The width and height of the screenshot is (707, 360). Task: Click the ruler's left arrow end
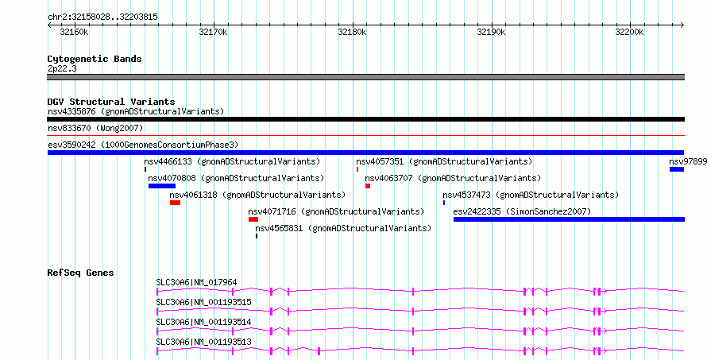point(49,25)
